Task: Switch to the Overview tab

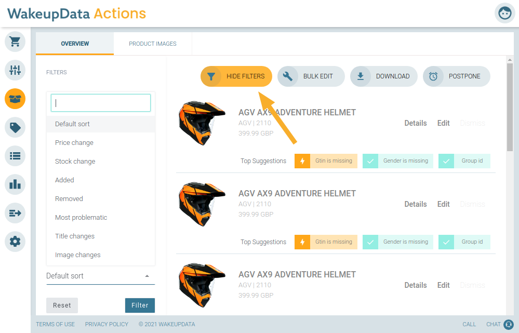Action: [75, 44]
